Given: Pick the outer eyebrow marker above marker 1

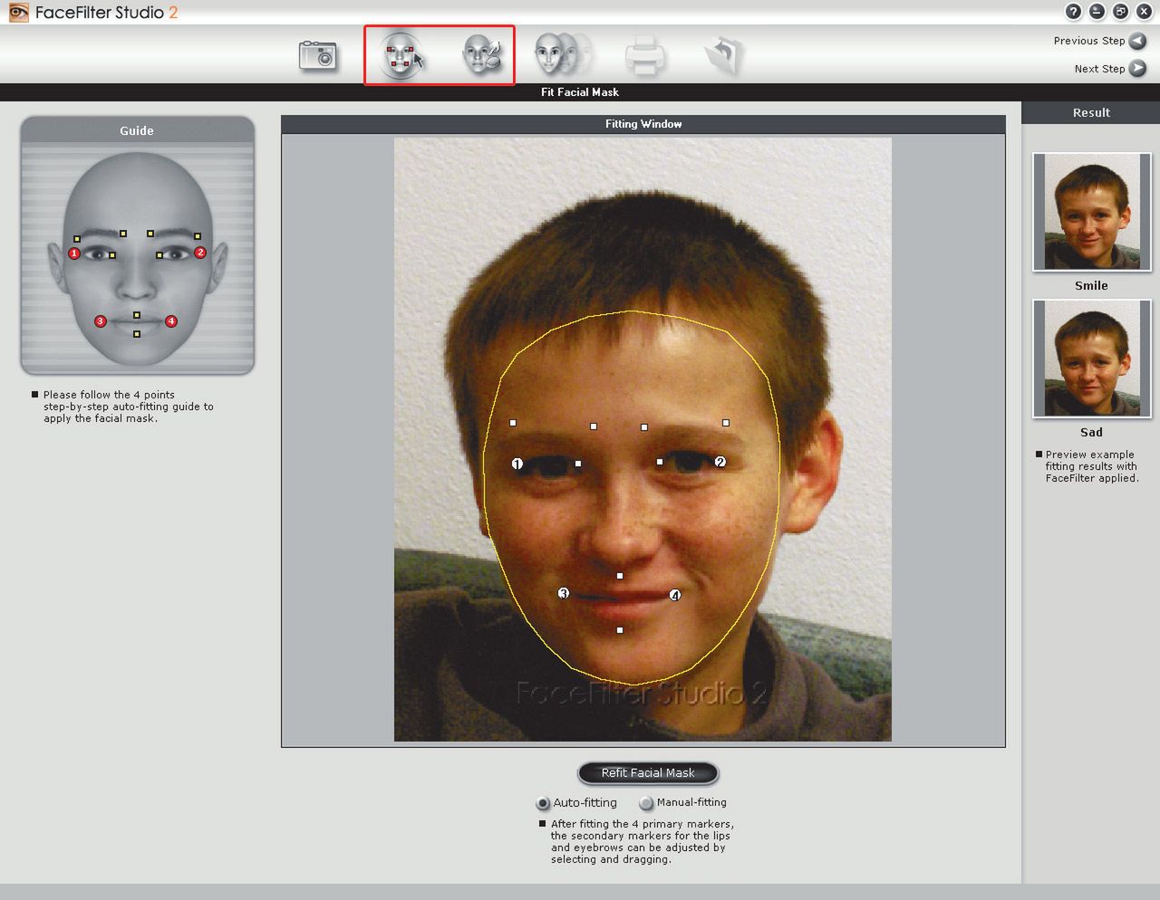Looking at the screenshot, I should (513, 423).
